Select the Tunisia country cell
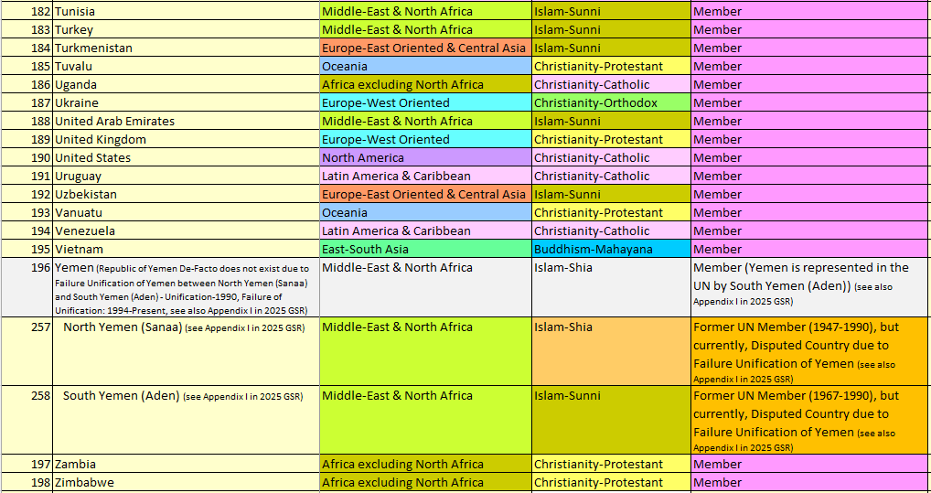931x493 pixels. pos(187,11)
